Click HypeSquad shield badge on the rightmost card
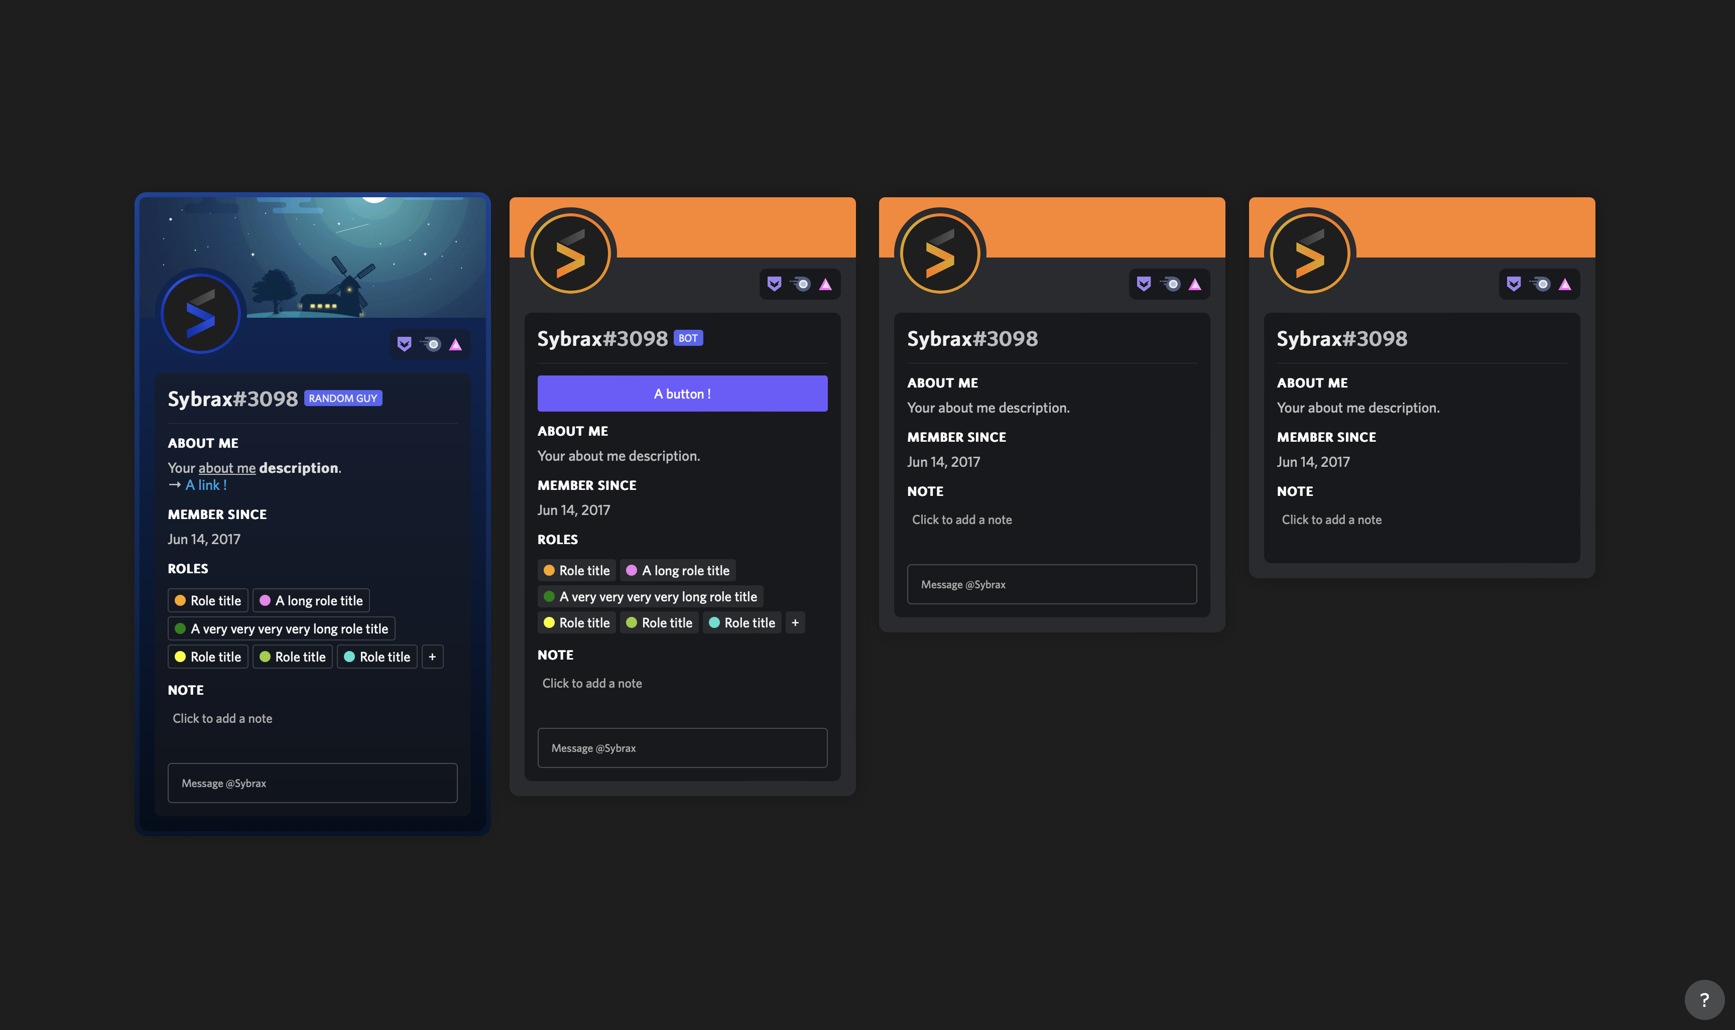This screenshot has width=1735, height=1030. (1514, 284)
